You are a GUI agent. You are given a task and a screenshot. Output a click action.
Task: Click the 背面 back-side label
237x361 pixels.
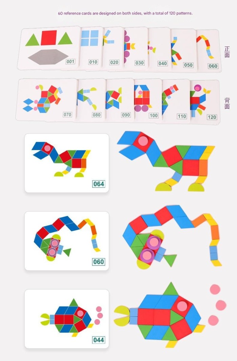tap(227, 103)
